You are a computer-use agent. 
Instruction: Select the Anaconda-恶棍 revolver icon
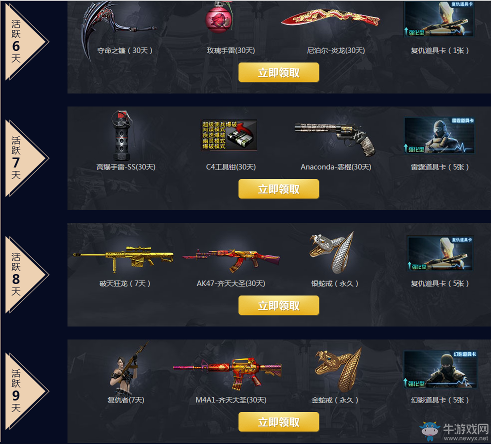point(335,138)
